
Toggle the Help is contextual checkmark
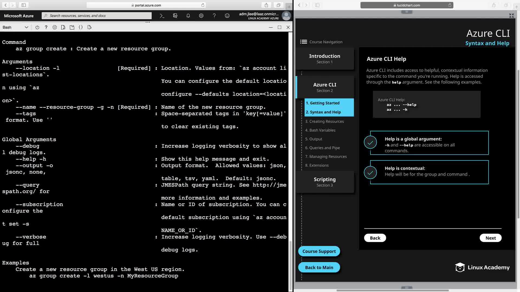[x=370, y=172]
